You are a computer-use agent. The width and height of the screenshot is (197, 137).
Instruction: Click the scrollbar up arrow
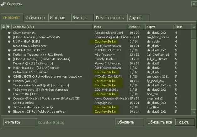click(194, 27)
